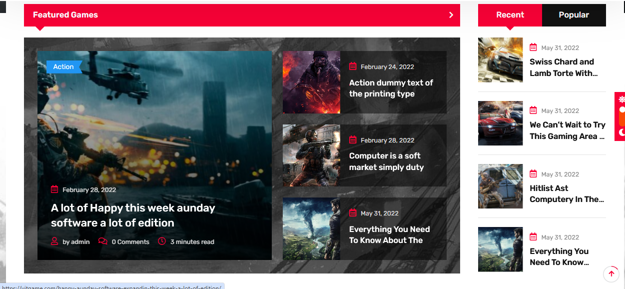
Task: Switch to the Popular tab
Action: 574,15
